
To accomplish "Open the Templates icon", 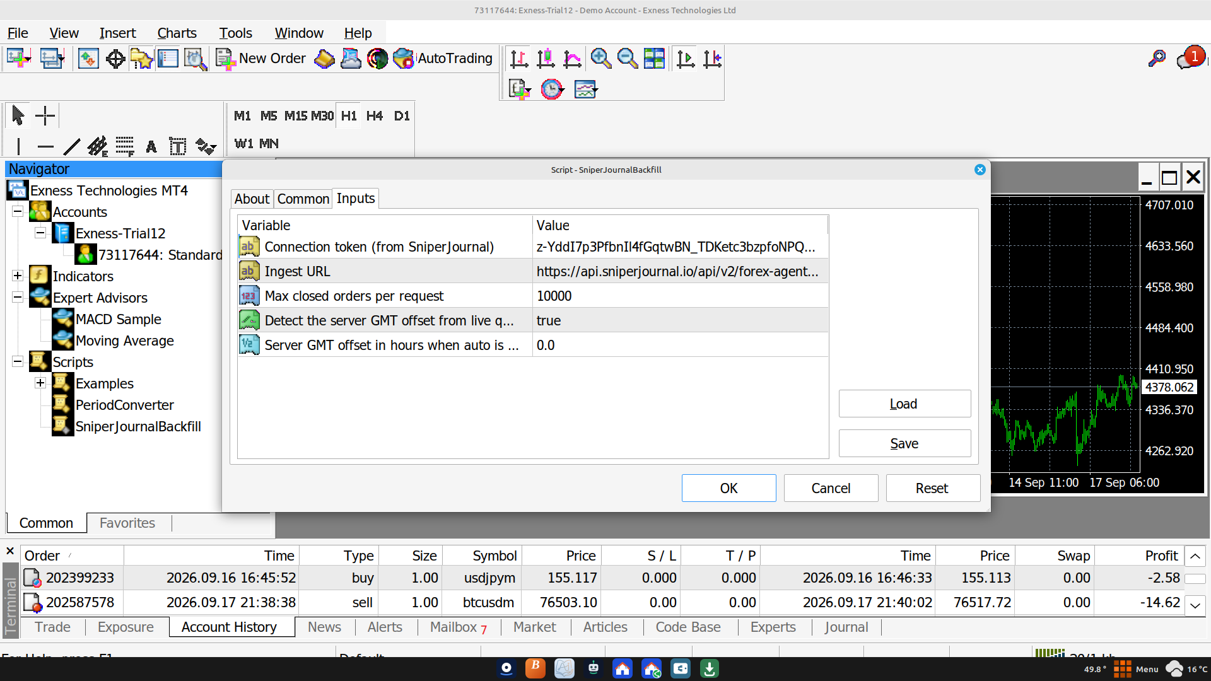I will click(586, 89).
